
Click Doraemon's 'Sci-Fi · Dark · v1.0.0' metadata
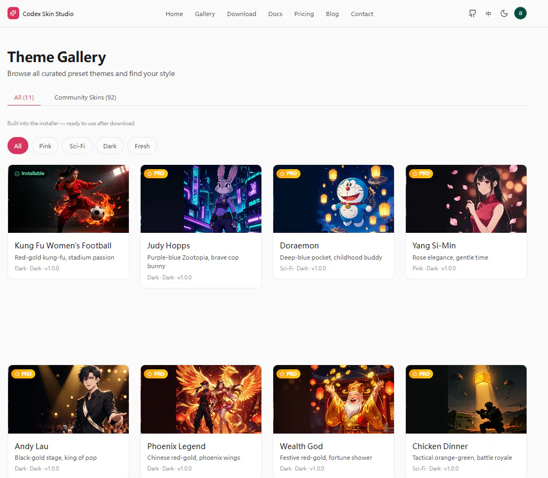pos(303,268)
